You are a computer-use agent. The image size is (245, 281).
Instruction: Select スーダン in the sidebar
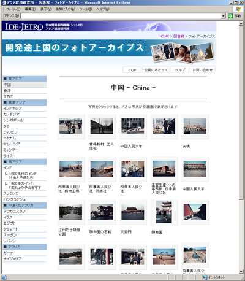tap(24, 235)
